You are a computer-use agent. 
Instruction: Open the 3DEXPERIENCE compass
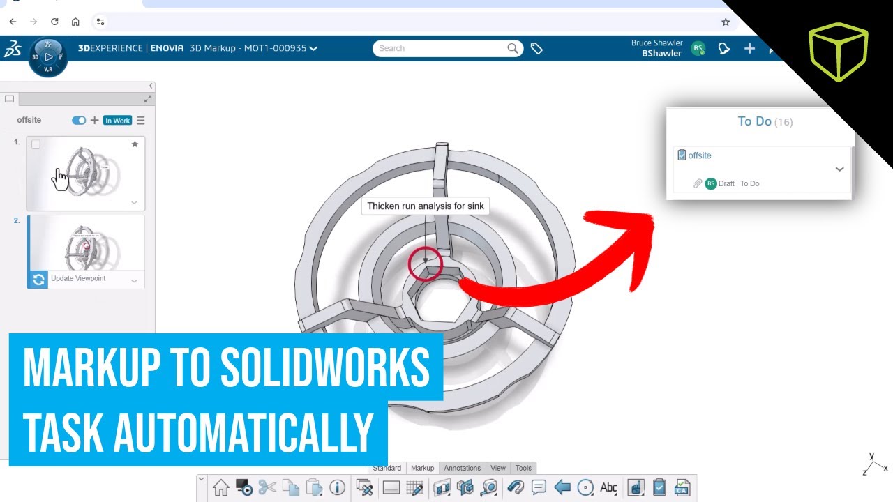[x=48, y=56]
